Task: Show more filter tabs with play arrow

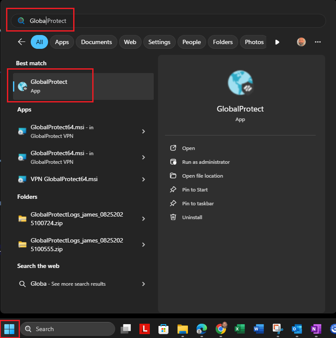Action: pos(277,42)
